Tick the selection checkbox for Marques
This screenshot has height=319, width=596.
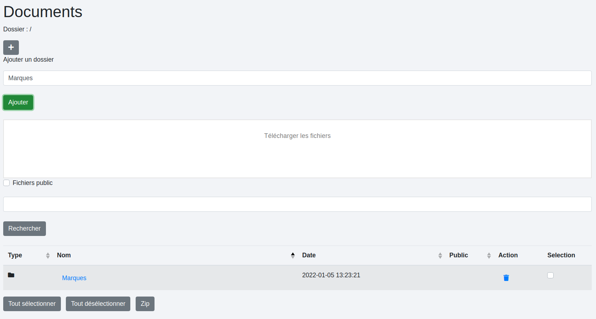pyautogui.click(x=550, y=275)
